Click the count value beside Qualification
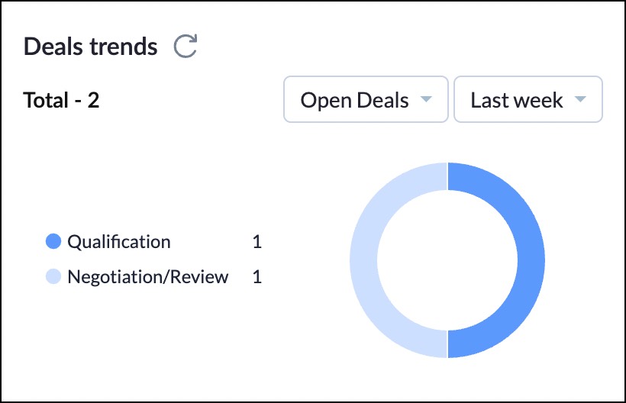Viewport: 626px width, 403px height. (x=257, y=242)
